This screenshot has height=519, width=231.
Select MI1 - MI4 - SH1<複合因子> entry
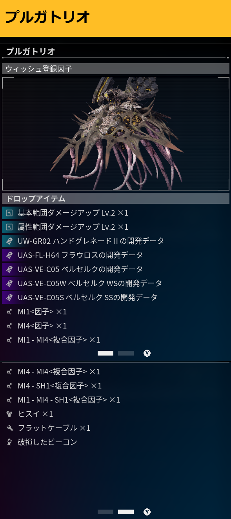(116, 400)
